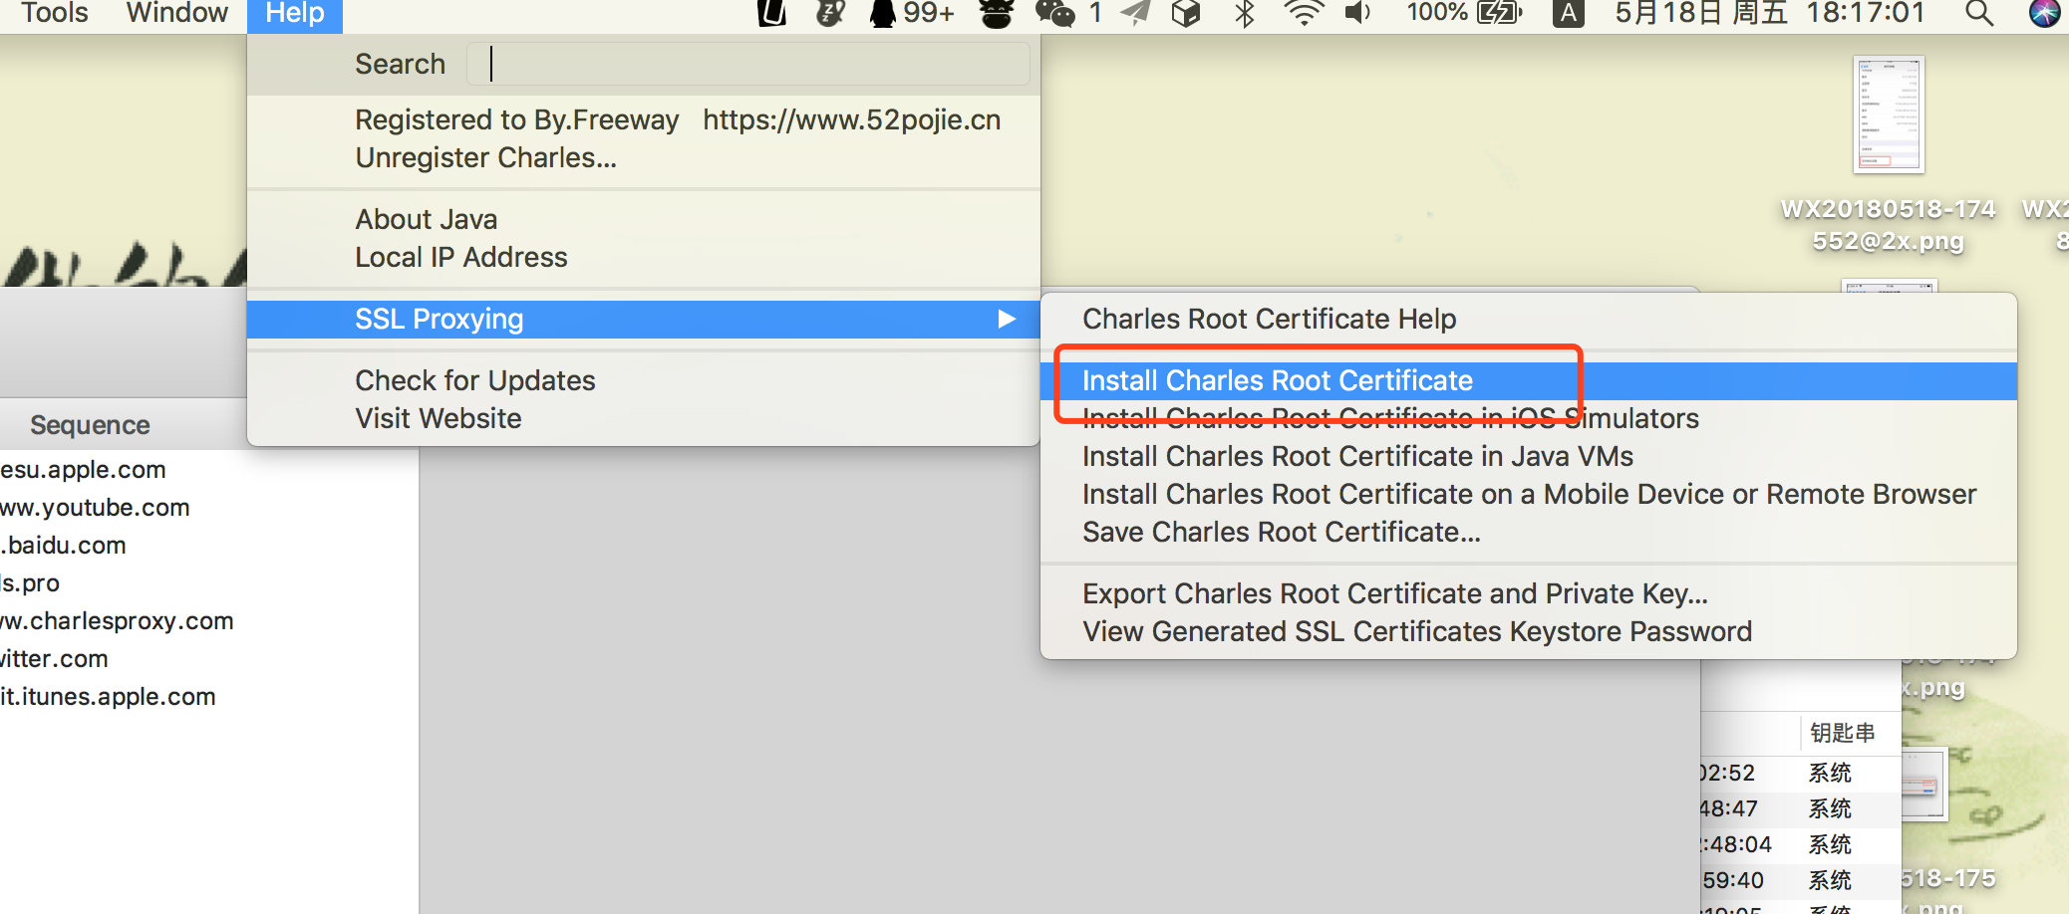This screenshot has height=914, width=2069.
Task: Install certificate on Mobile Device or Remote Browser
Action: [x=1529, y=494]
